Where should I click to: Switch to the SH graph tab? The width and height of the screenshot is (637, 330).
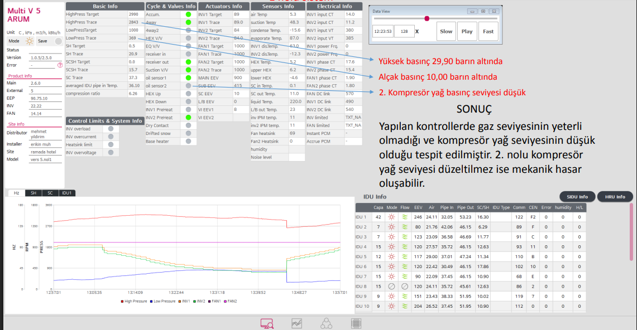pos(33,193)
